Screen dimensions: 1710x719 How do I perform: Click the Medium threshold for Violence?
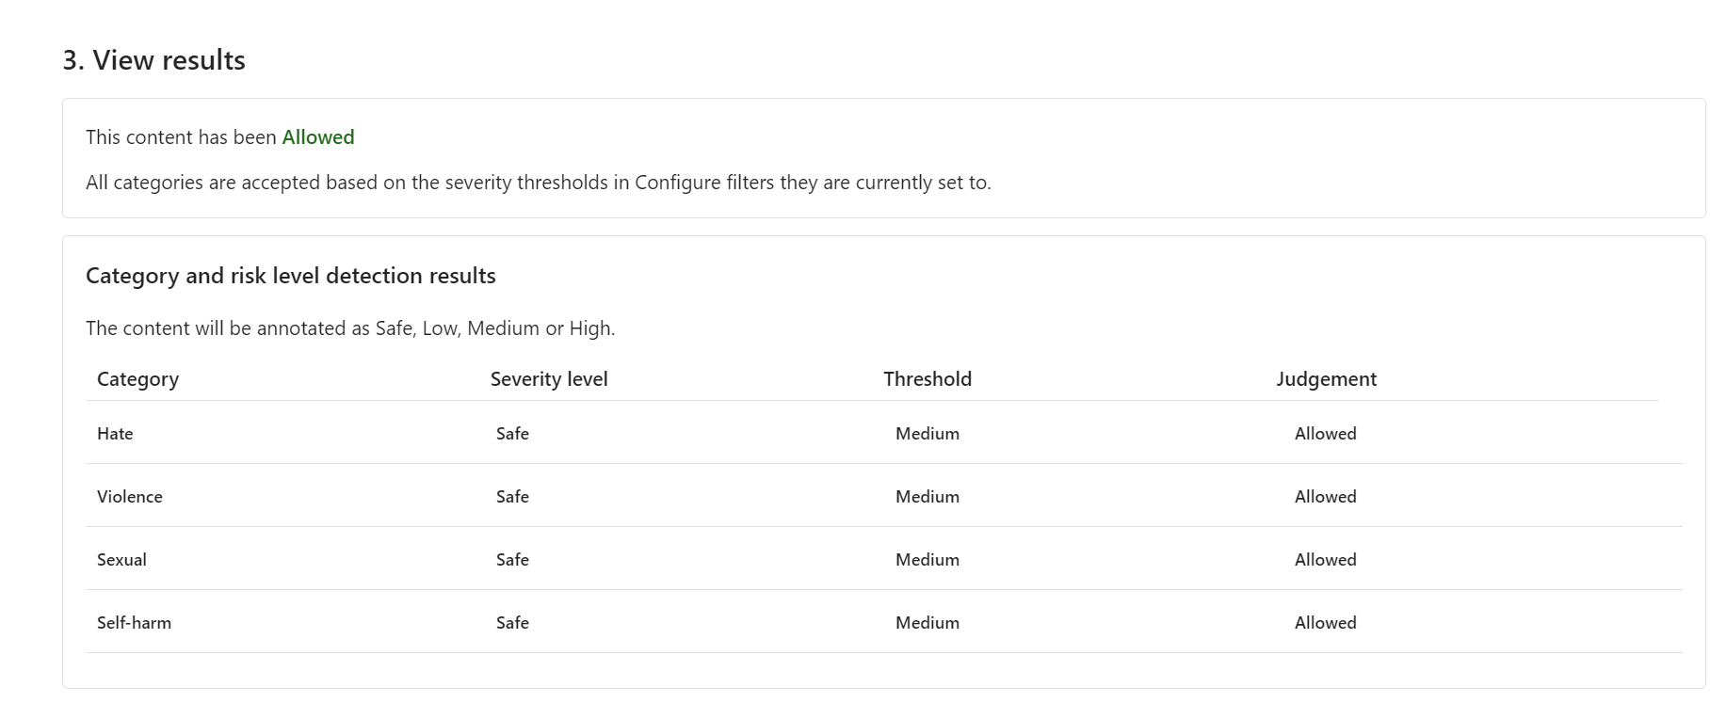[x=927, y=497]
